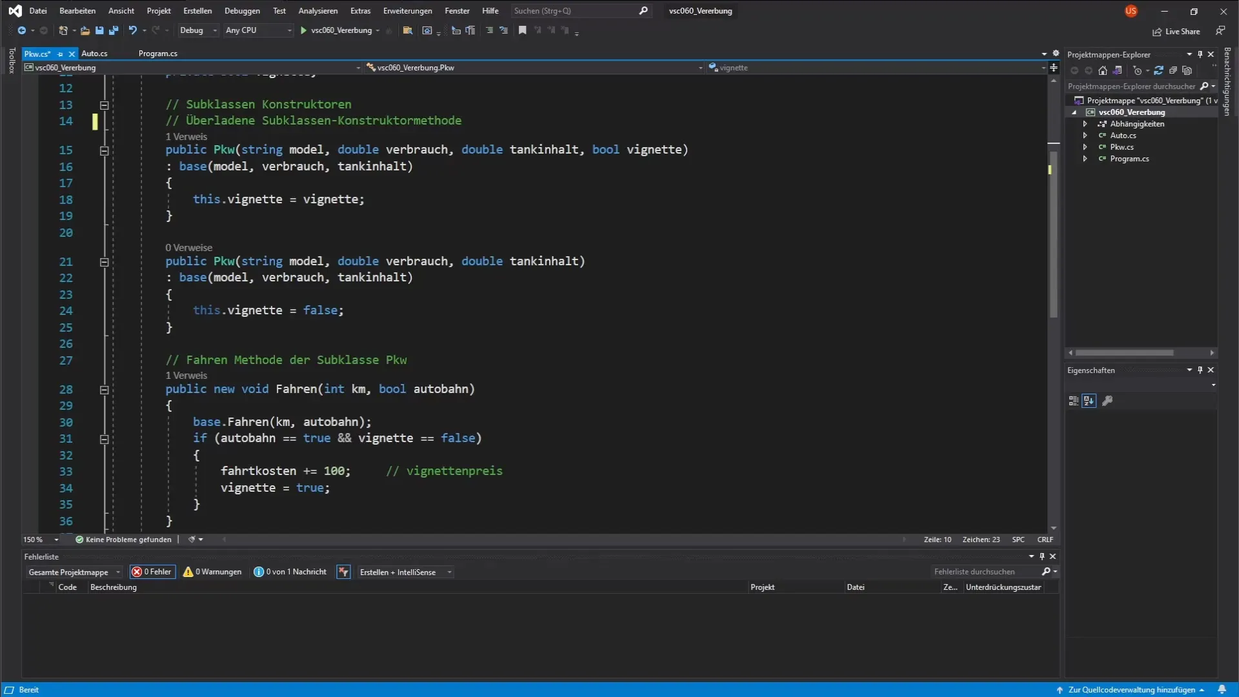Click the 1 Verweis link above line 15
1239x697 pixels.
tap(186, 137)
